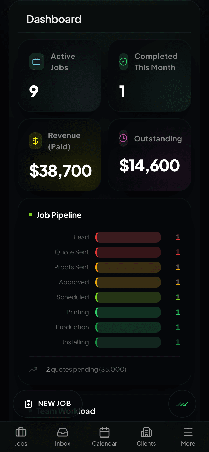209x452 pixels.
Task: Select the checkmark icon on Completed This Month
Action: (123, 62)
